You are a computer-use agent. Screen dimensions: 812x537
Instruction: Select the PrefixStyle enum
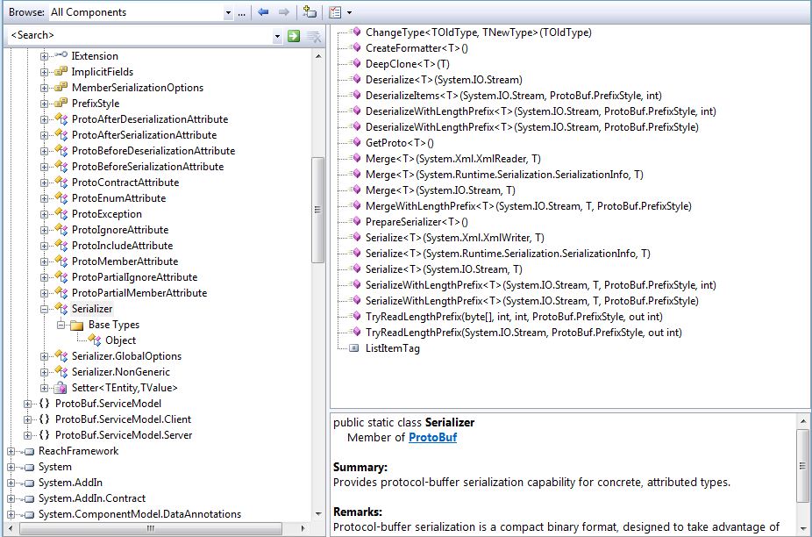coord(96,104)
